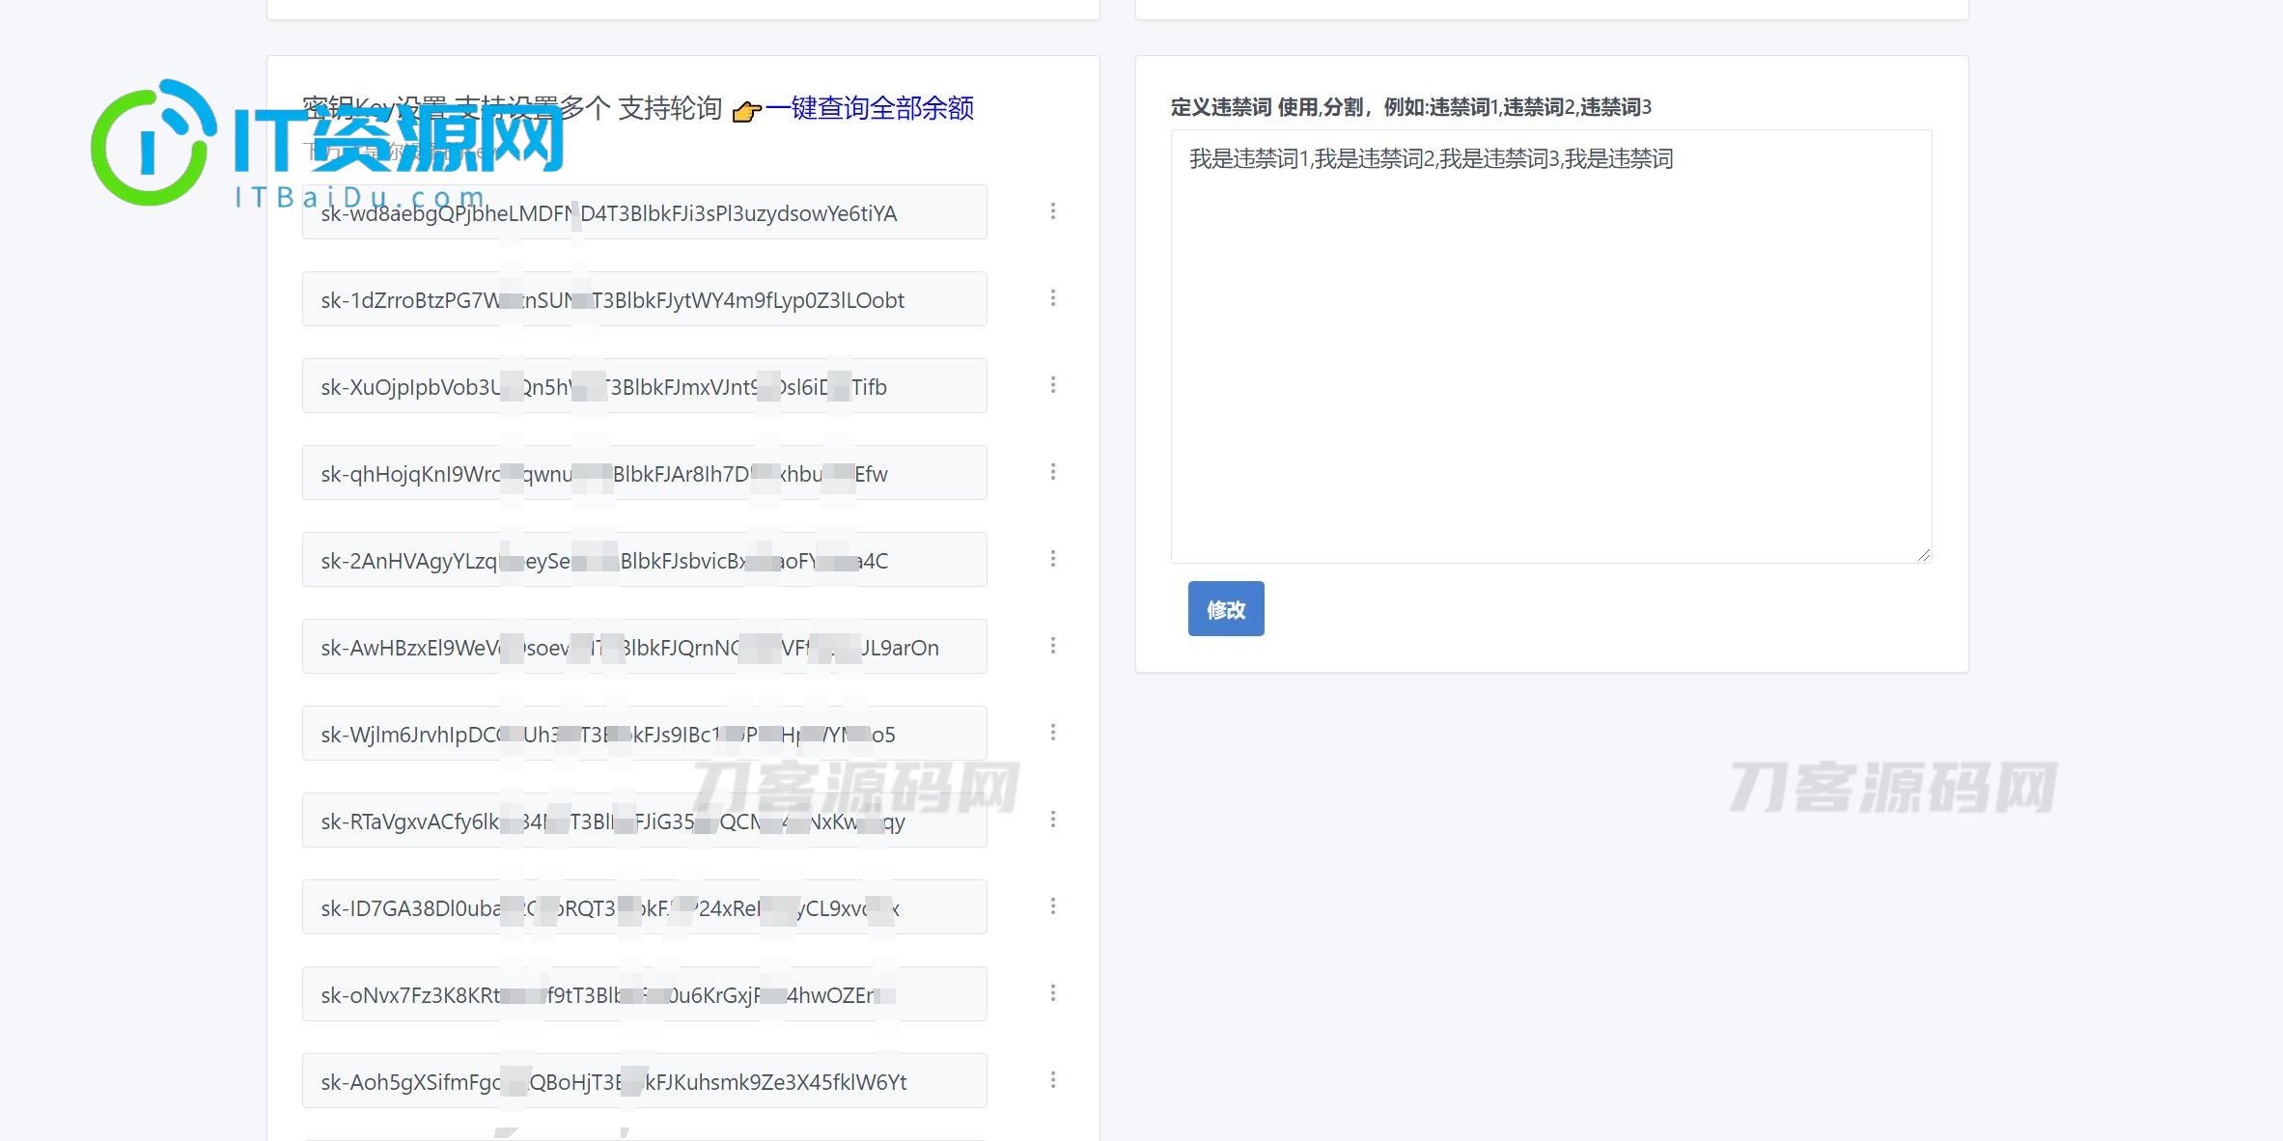
Task: Open options menu for key sk-oNvx7Fz3K8KRt
Action: pos(1052,993)
